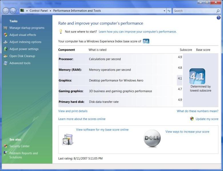Click the small 4.1 base score badge
Image resolution: width=223 pixels, height=171 pixels.
point(146,41)
